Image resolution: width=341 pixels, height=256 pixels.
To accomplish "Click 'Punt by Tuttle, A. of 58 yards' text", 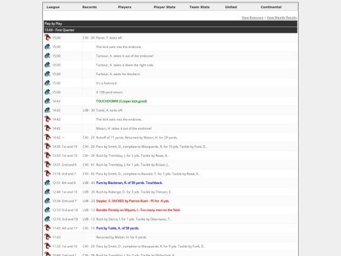I will pos(117,228).
